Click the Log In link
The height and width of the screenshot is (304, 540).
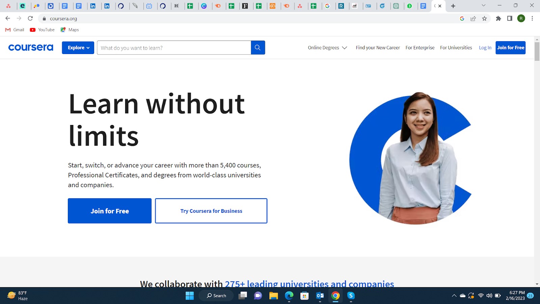[485, 48]
